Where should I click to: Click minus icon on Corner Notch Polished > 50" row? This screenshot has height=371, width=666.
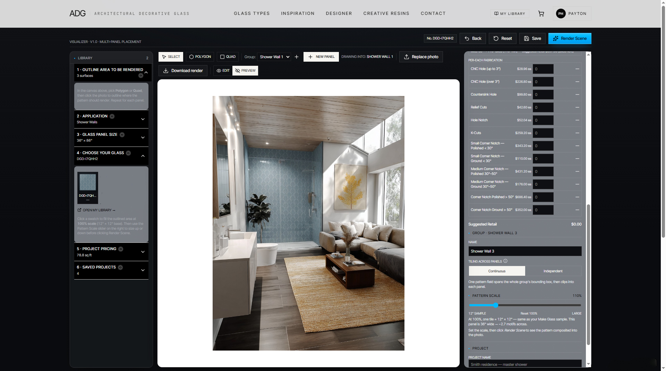coord(577,197)
